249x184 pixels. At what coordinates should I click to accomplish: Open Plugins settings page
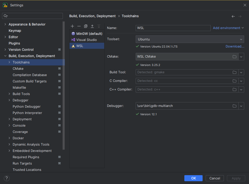(14, 43)
